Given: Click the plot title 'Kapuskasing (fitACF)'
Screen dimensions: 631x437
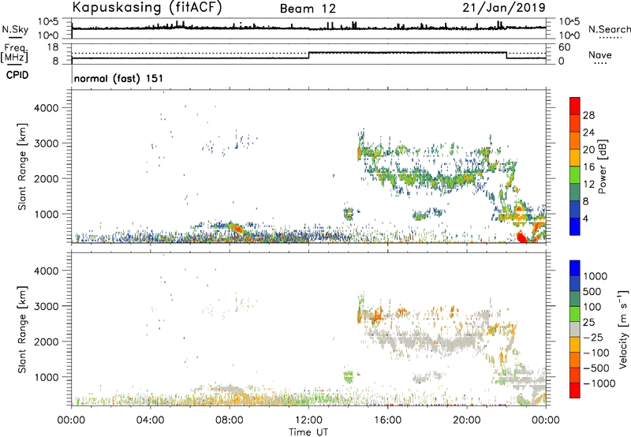Looking at the screenshot, I should [x=147, y=7].
